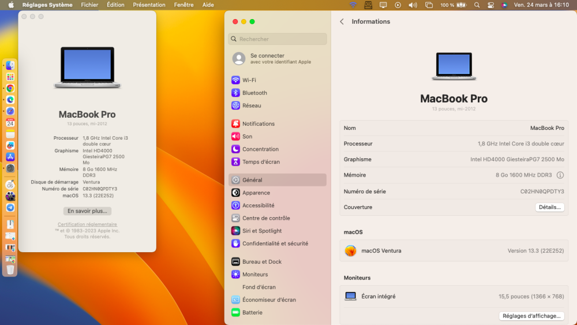Click the Réglages d'affichage… button
The width and height of the screenshot is (577, 325).
[531, 316]
